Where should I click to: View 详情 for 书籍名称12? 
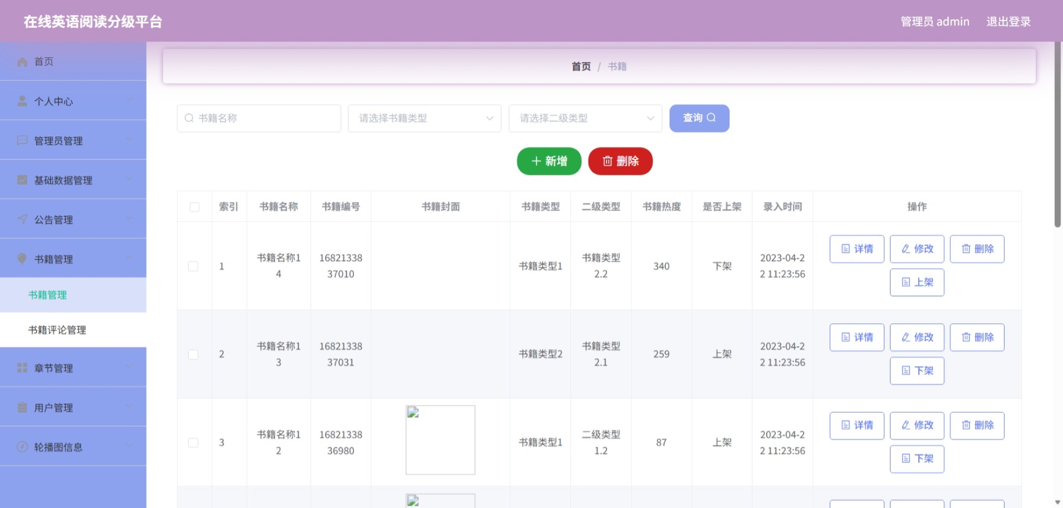[857, 426]
